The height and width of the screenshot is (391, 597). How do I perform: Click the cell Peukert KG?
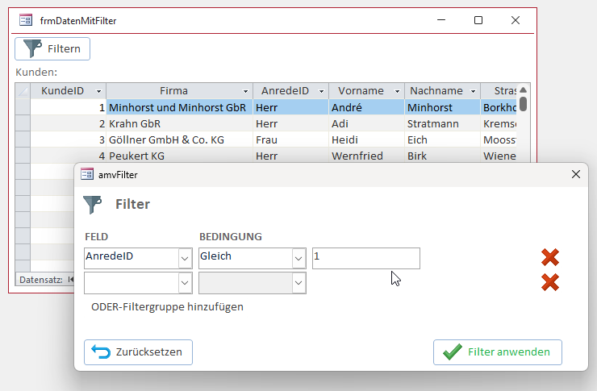click(x=179, y=156)
